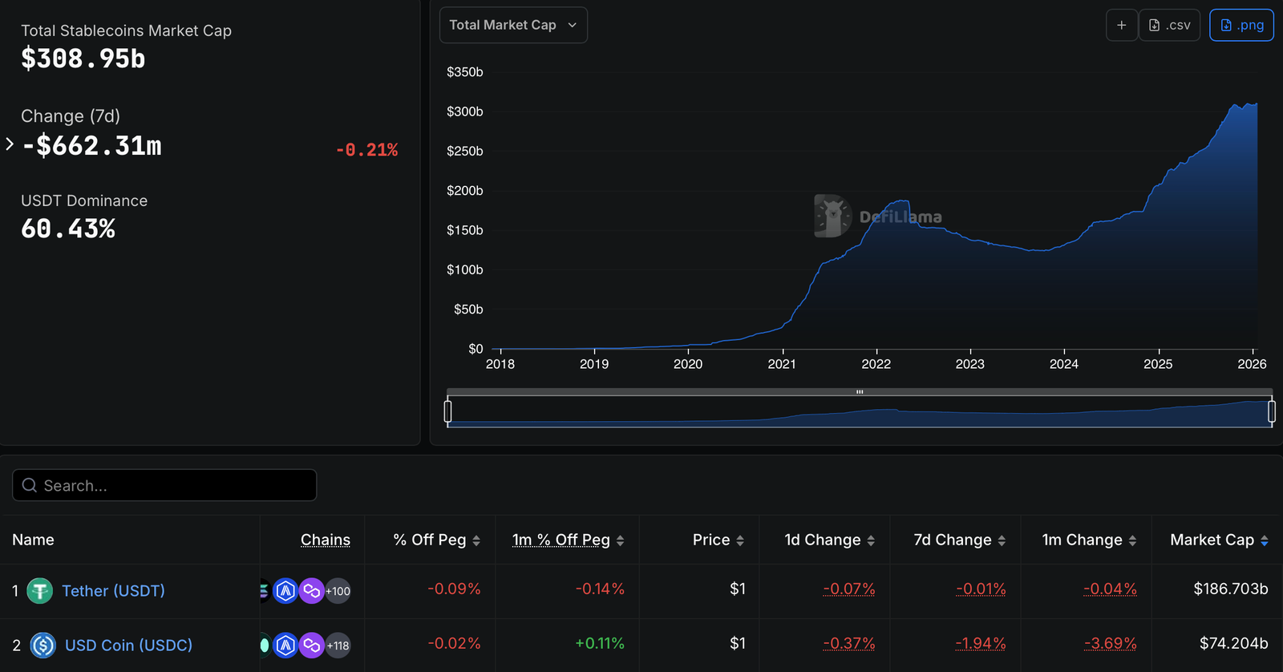
Task: Download chart data as .csv
Action: (x=1169, y=25)
